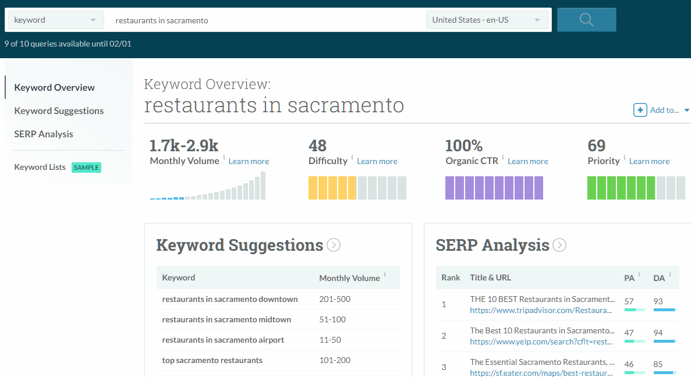Click Learn more link under Difficulty
The image size is (691, 377).
point(377,161)
